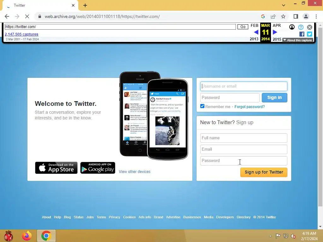Close the Twitter tab

(73, 5)
